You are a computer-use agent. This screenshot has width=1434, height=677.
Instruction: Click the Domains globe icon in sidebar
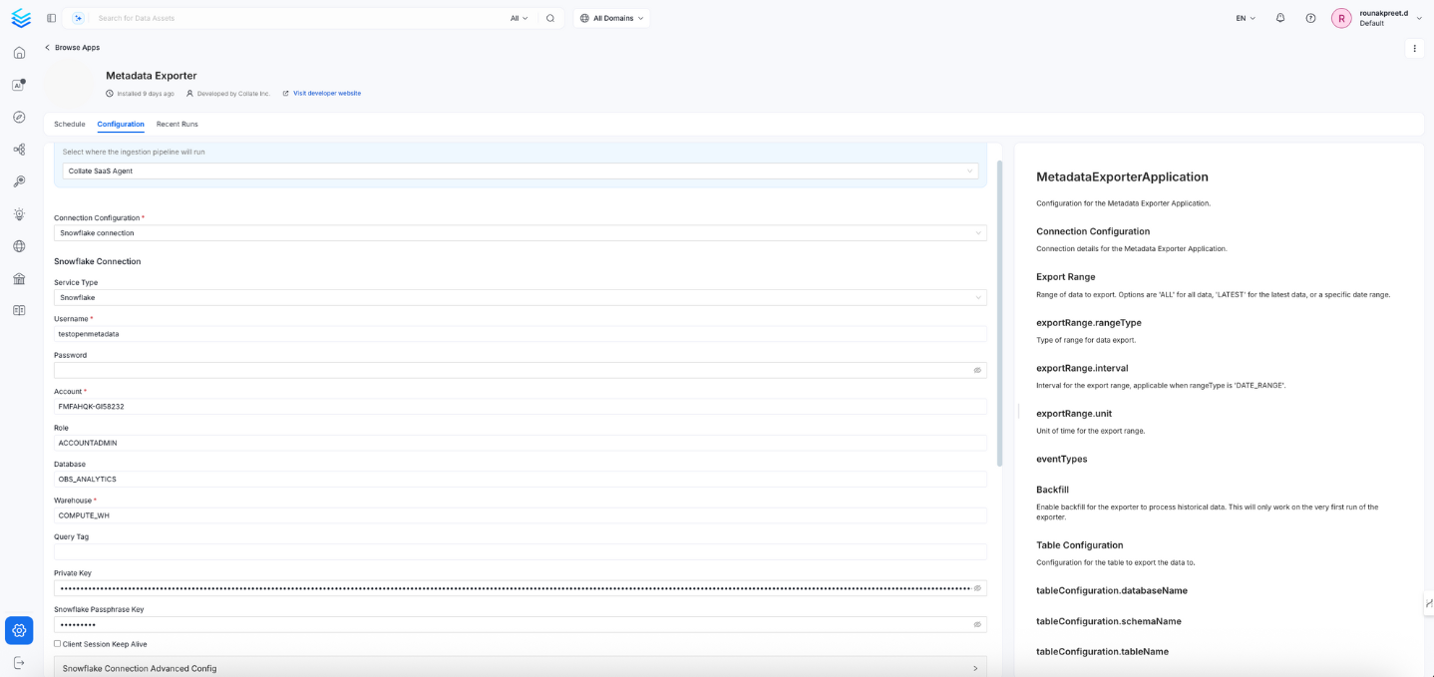click(19, 246)
